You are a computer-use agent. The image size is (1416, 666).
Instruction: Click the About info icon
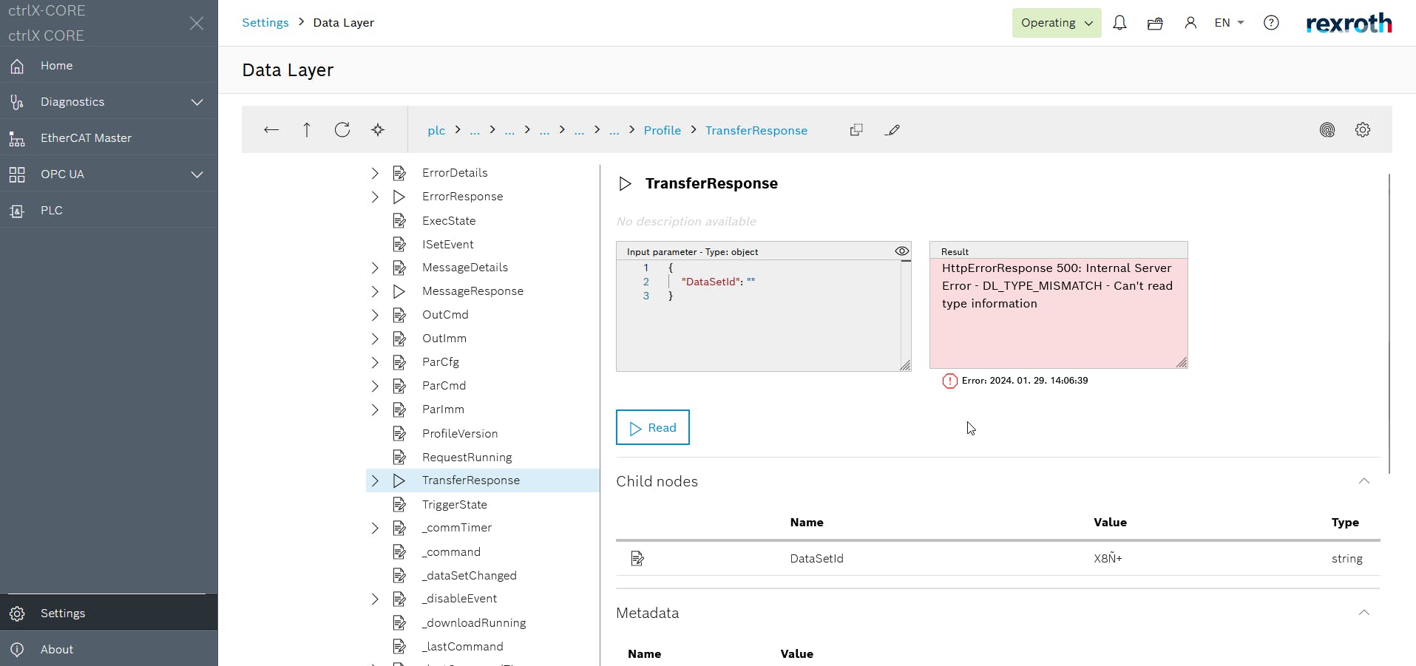click(x=17, y=650)
